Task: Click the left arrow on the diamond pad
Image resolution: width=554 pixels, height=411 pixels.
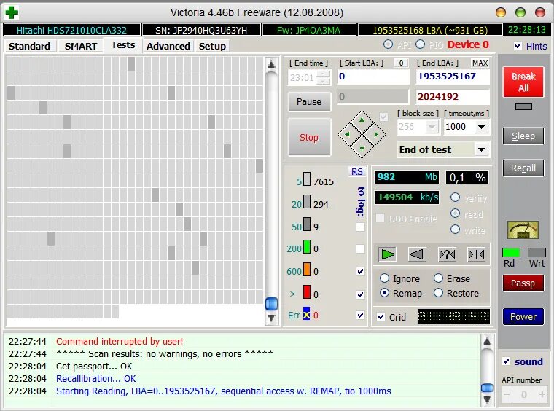Action: (x=347, y=134)
